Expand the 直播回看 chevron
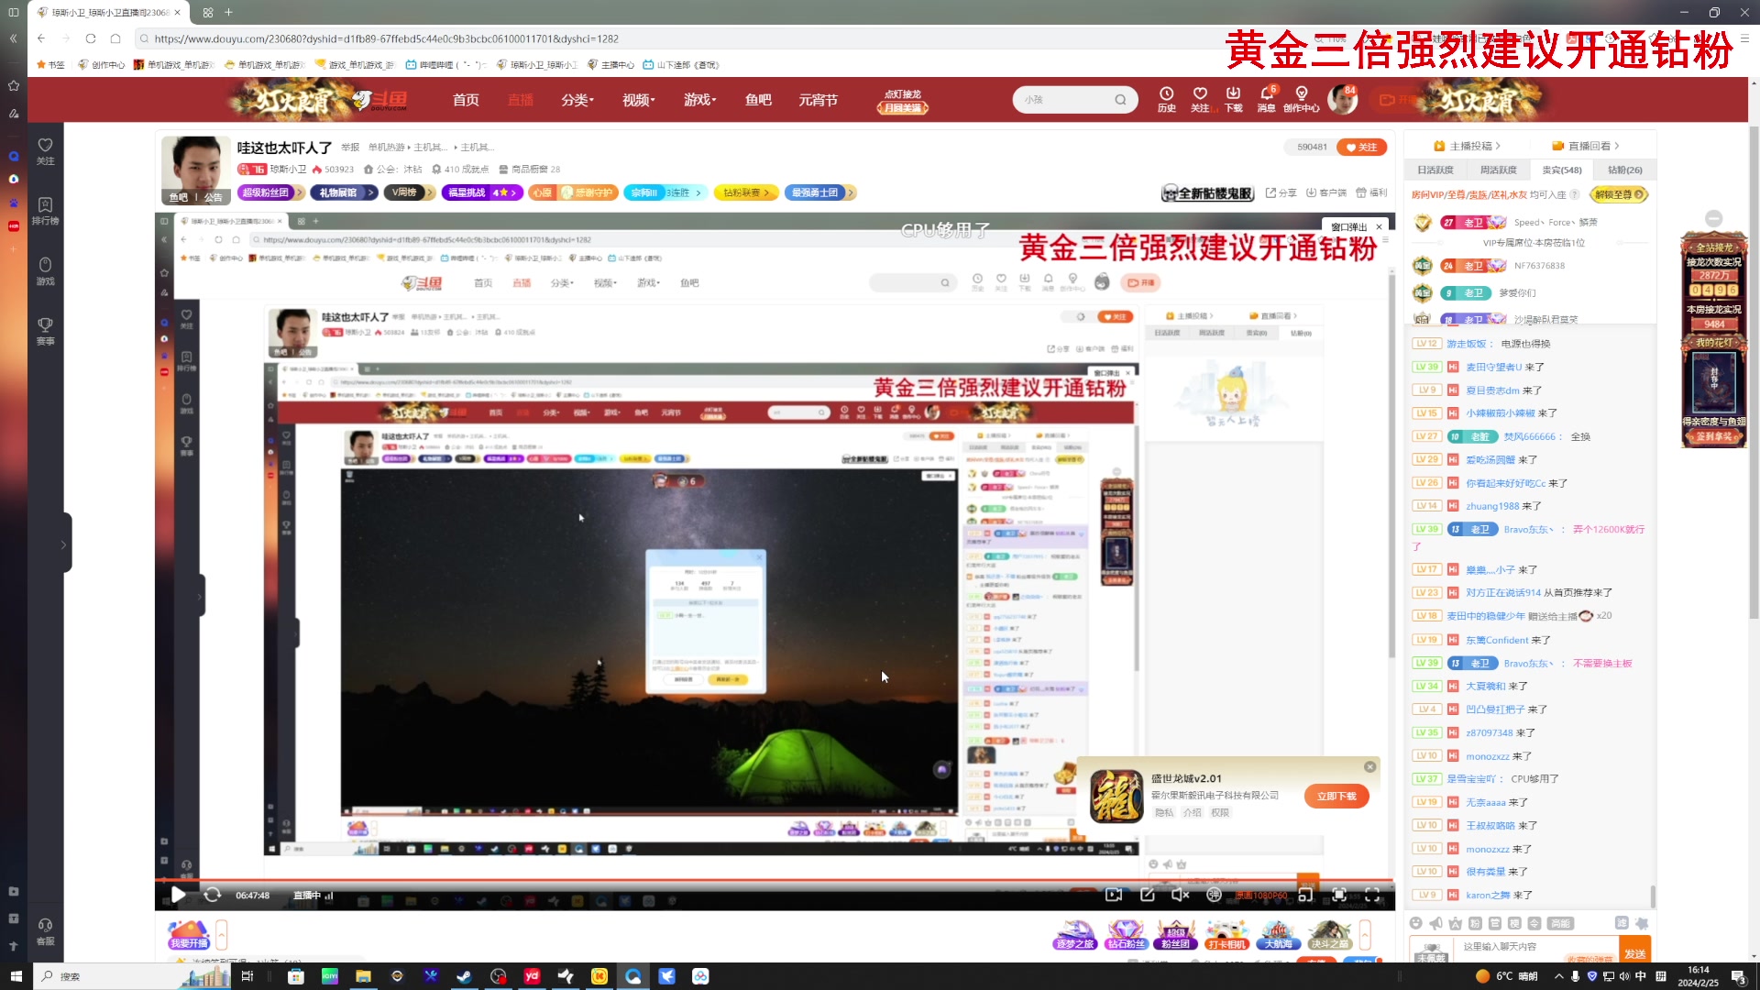1760x990 pixels. 1617,145
